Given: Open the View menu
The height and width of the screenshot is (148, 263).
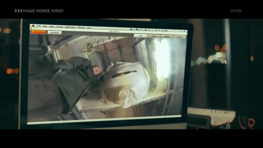Looking at the screenshot, I should pos(51,27).
